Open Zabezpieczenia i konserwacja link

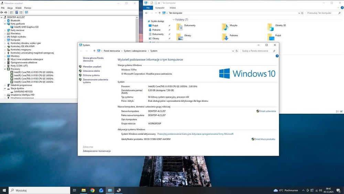(97, 151)
